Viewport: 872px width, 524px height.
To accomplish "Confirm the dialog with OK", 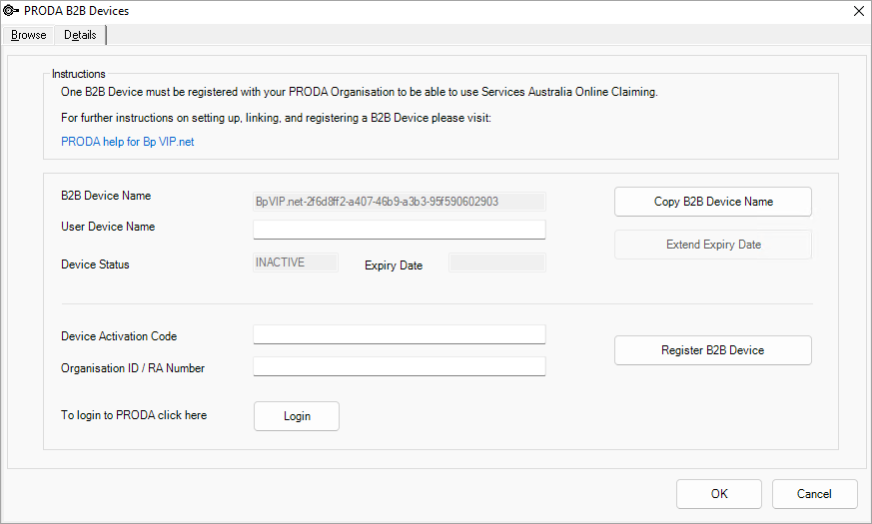I will click(x=719, y=494).
